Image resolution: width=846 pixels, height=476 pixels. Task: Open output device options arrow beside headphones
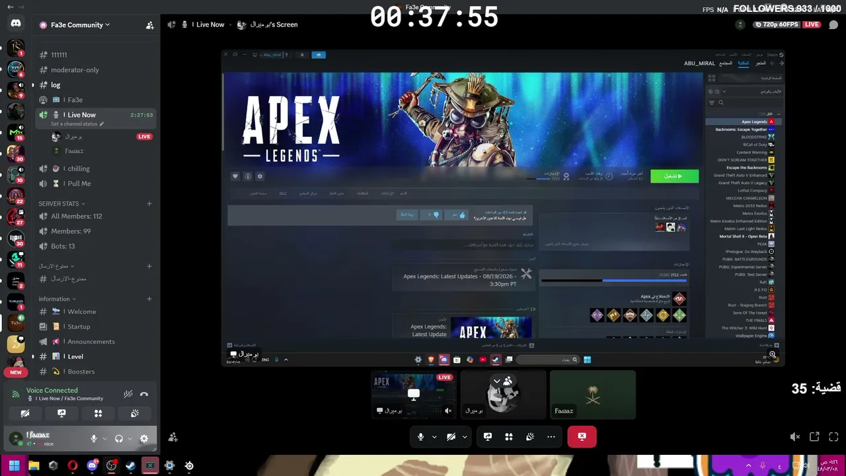click(x=130, y=438)
